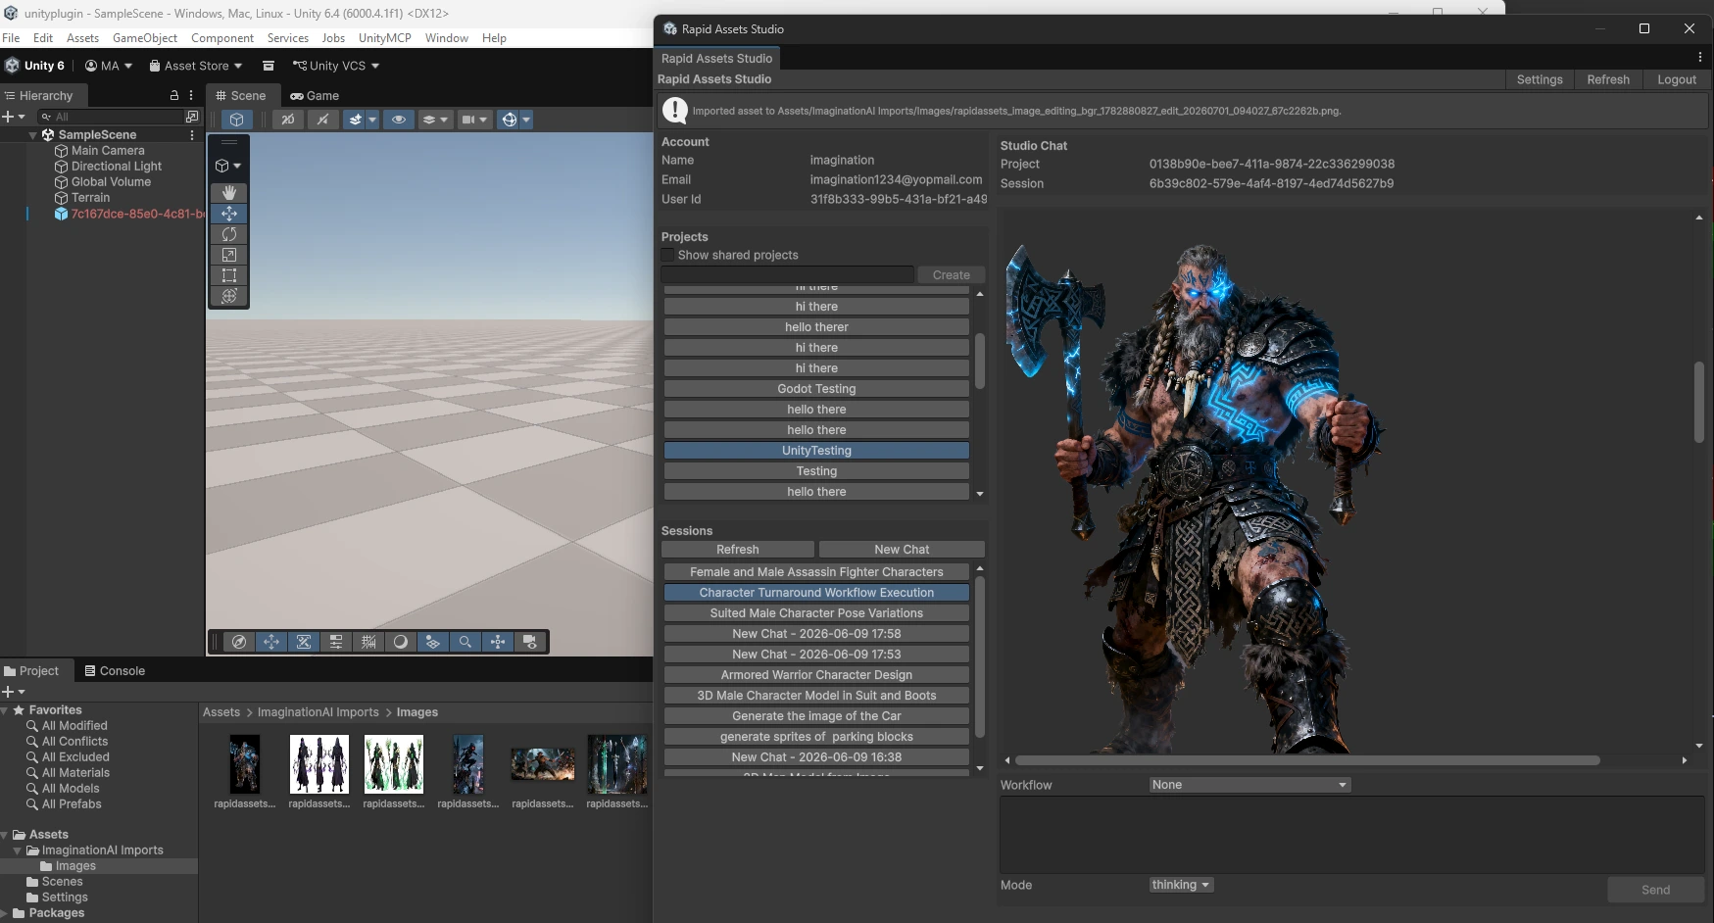The width and height of the screenshot is (1714, 923).
Task: Click the Sessions list vertical scrollbar
Action: pyautogui.click(x=980, y=656)
